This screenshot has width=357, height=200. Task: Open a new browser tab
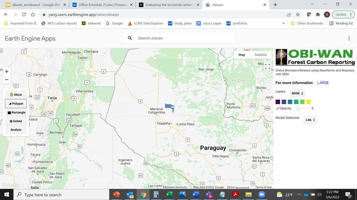(x=275, y=5)
